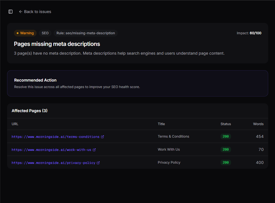Select the Impact 60/100 score text
Screen dimensions: 275x203
coord(249,33)
